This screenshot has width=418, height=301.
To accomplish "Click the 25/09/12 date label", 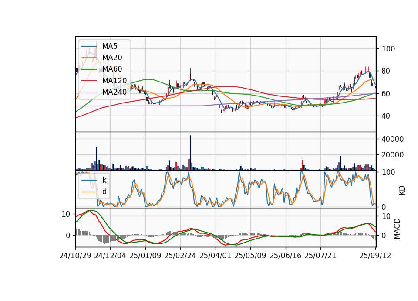I will click(375, 256).
